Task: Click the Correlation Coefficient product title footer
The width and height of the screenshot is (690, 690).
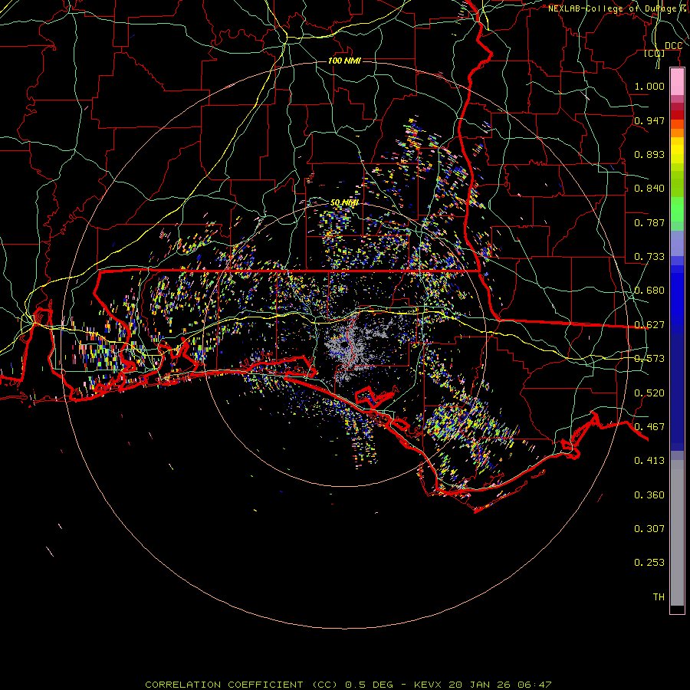Action: pyautogui.click(x=348, y=685)
